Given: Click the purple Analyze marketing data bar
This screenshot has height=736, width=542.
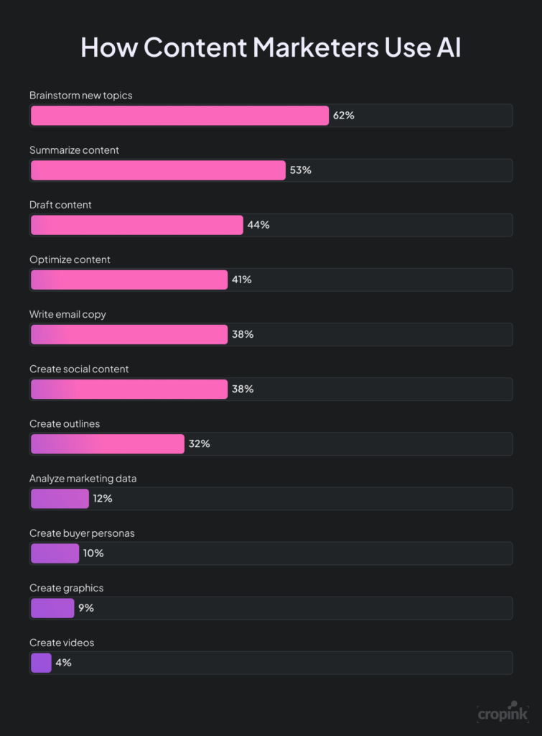Looking at the screenshot, I should (x=60, y=498).
